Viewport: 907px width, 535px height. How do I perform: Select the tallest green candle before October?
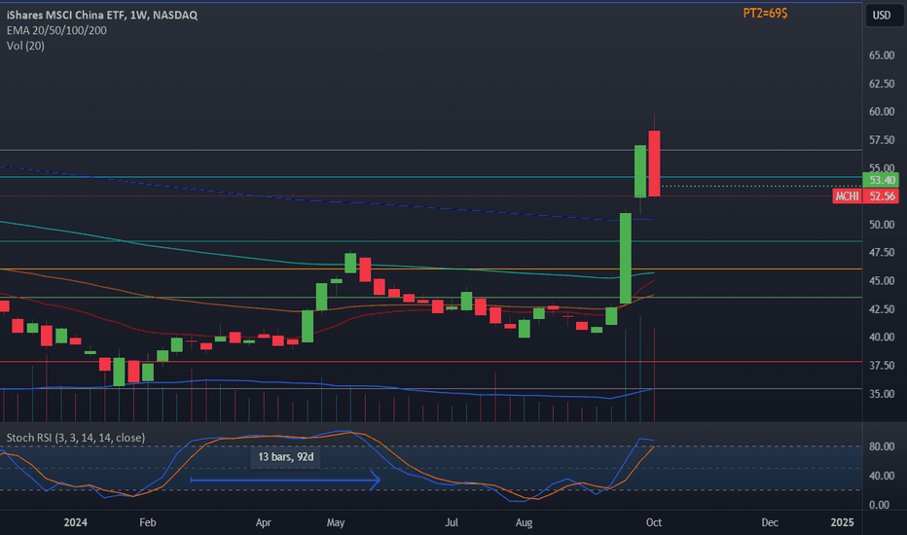(626, 259)
